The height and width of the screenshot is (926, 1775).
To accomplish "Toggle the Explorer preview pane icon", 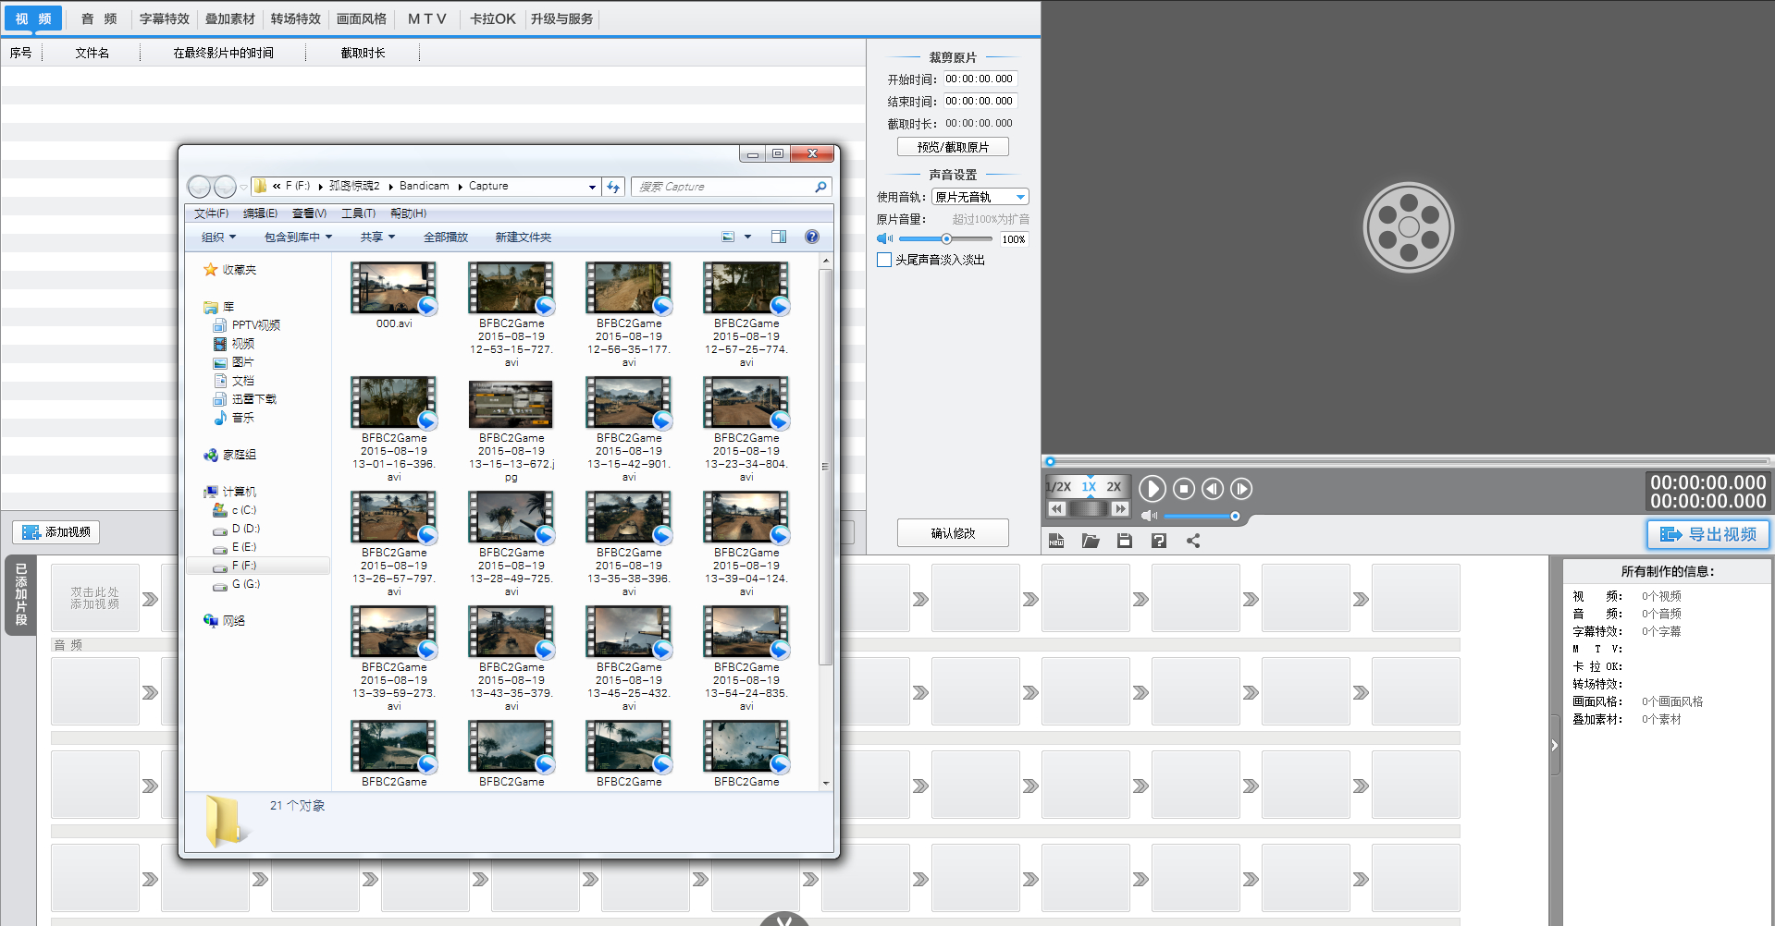I will tap(779, 237).
